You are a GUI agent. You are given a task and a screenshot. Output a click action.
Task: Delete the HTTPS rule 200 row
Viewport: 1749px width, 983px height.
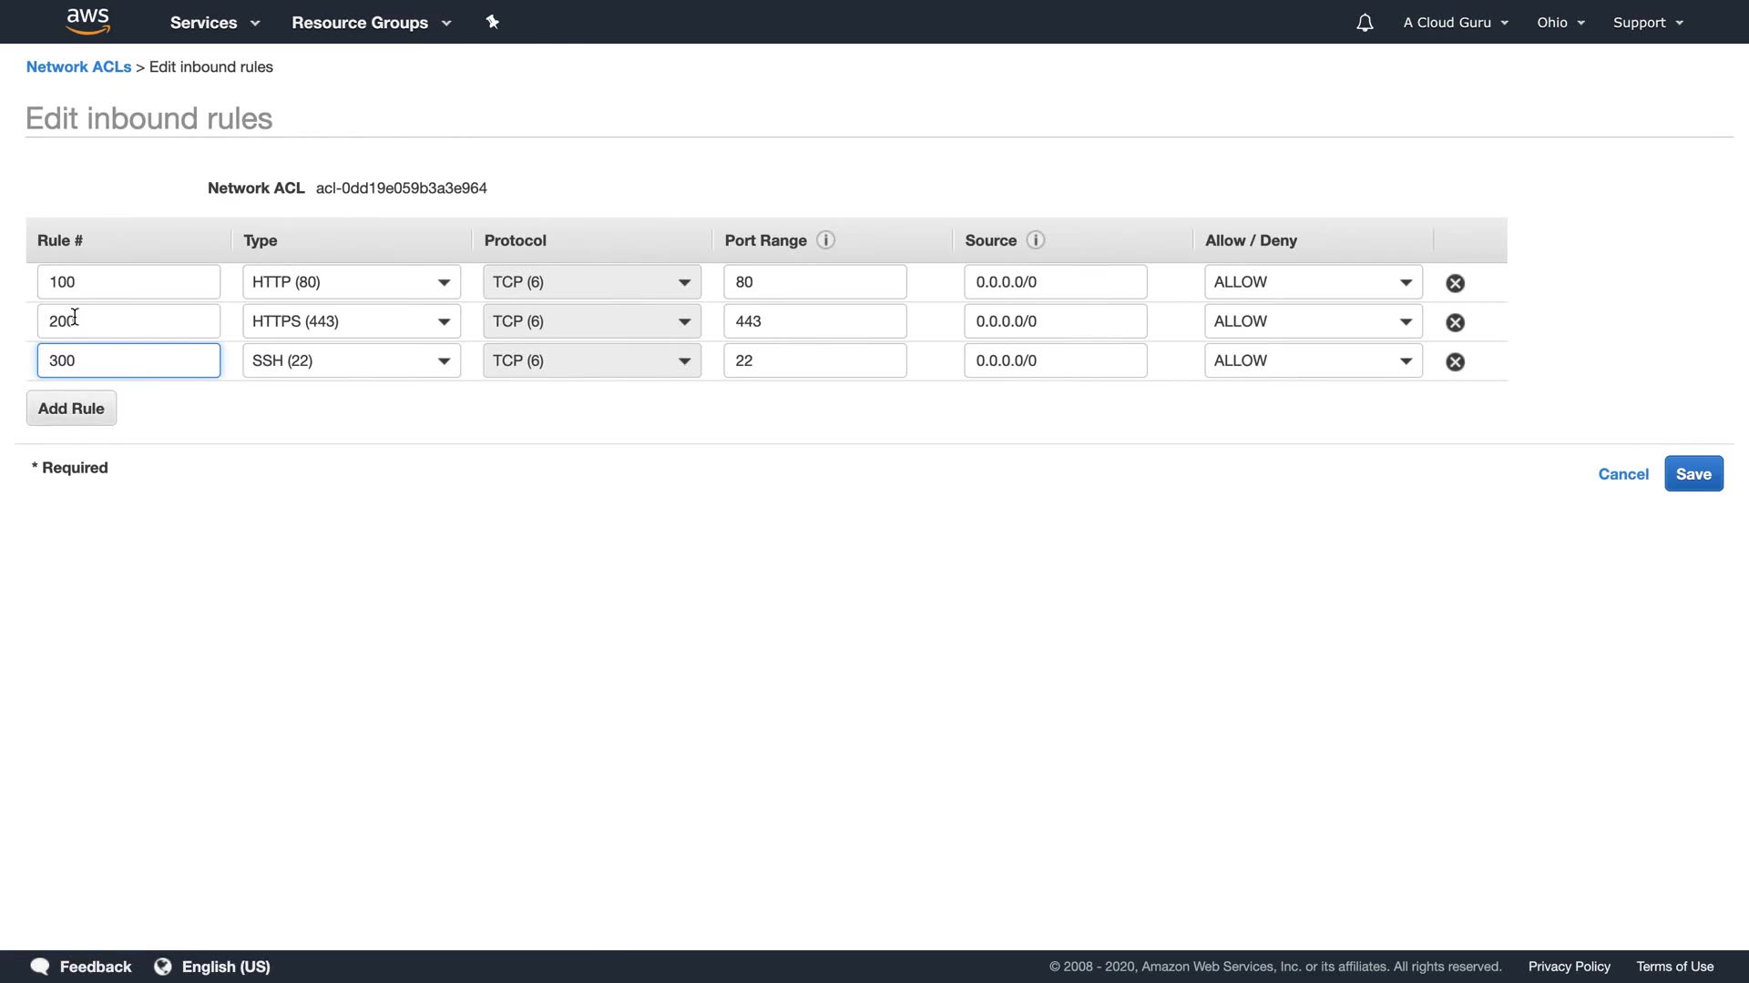tap(1455, 322)
